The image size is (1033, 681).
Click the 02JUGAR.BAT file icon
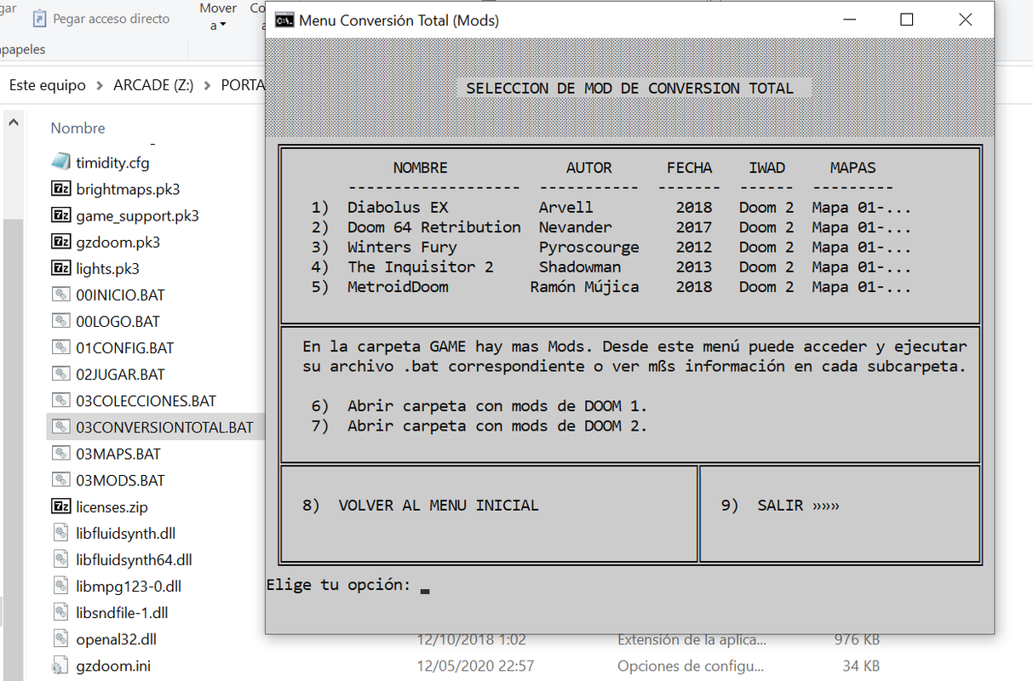(x=60, y=374)
